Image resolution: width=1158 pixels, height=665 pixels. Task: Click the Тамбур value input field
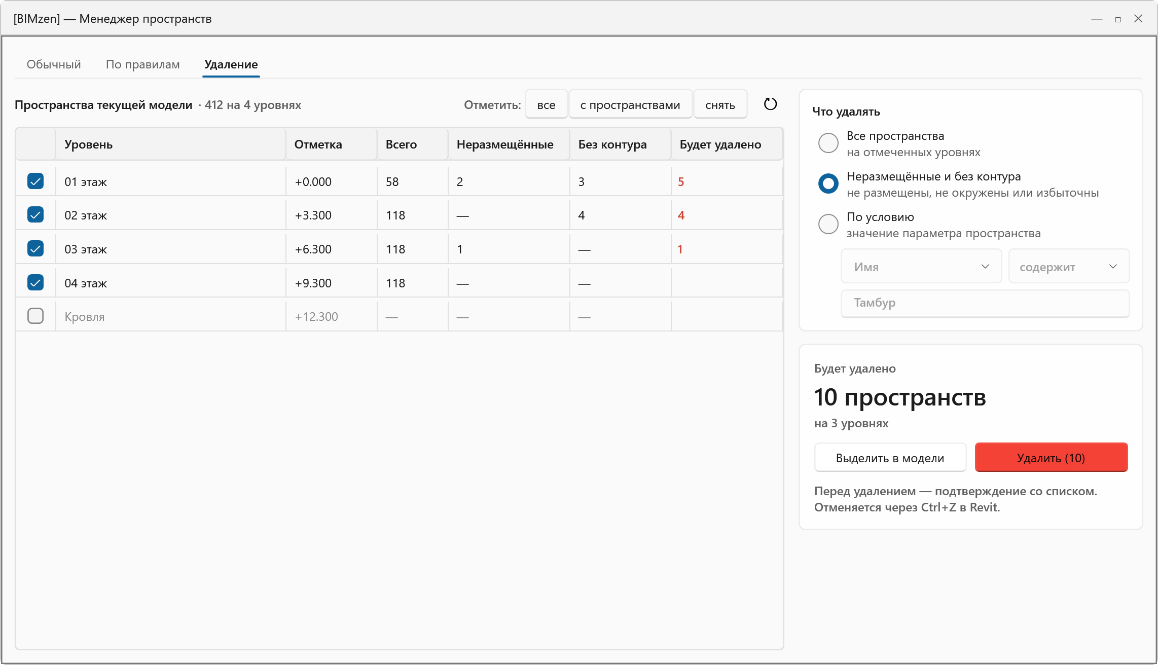(x=985, y=303)
